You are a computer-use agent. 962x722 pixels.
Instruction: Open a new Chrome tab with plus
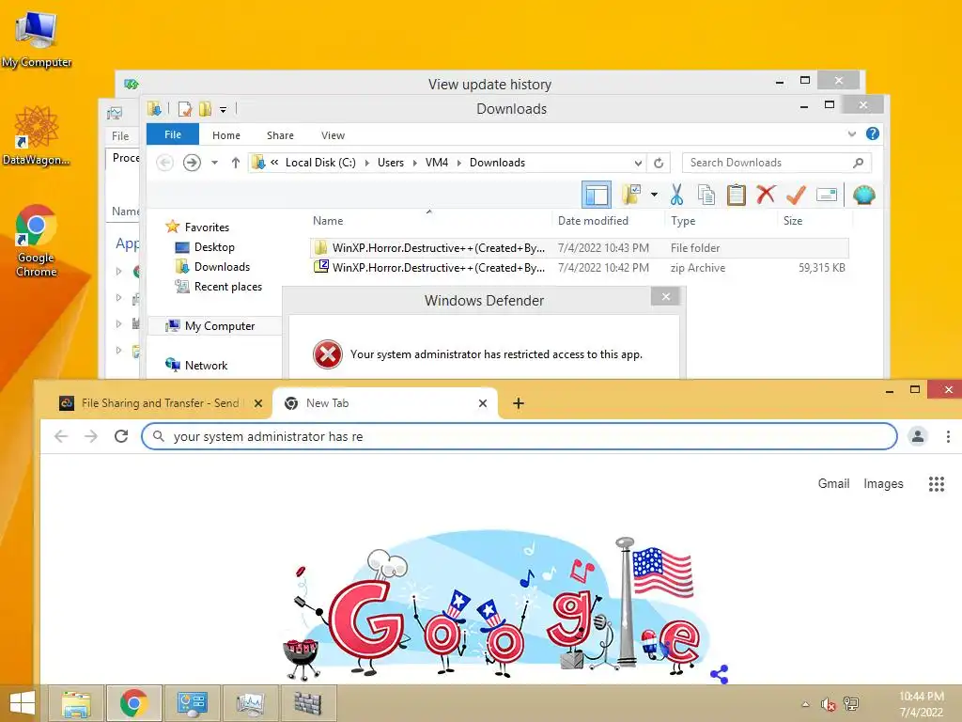click(x=519, y=403)
